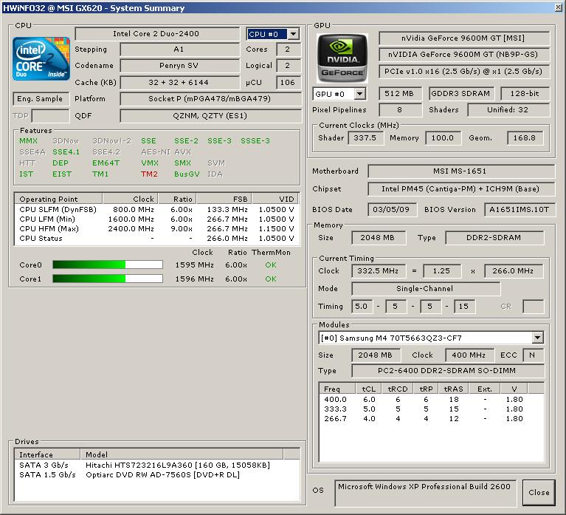Click the tCL column header
Screen dimensions: 566x515
pyautogui.click(x=368, y=389)
